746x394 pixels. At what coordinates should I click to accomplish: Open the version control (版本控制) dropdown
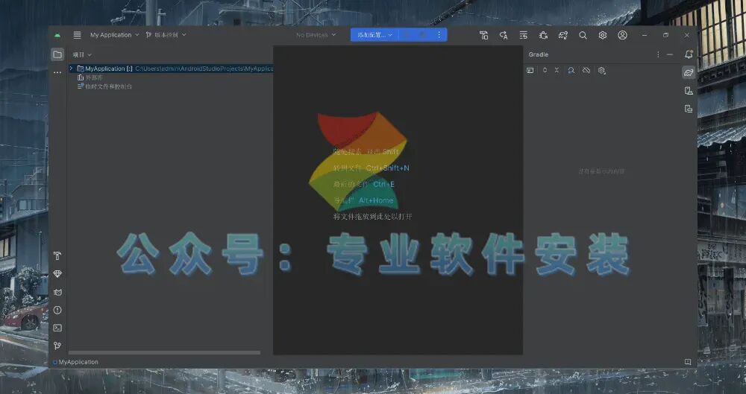point(166,35)
